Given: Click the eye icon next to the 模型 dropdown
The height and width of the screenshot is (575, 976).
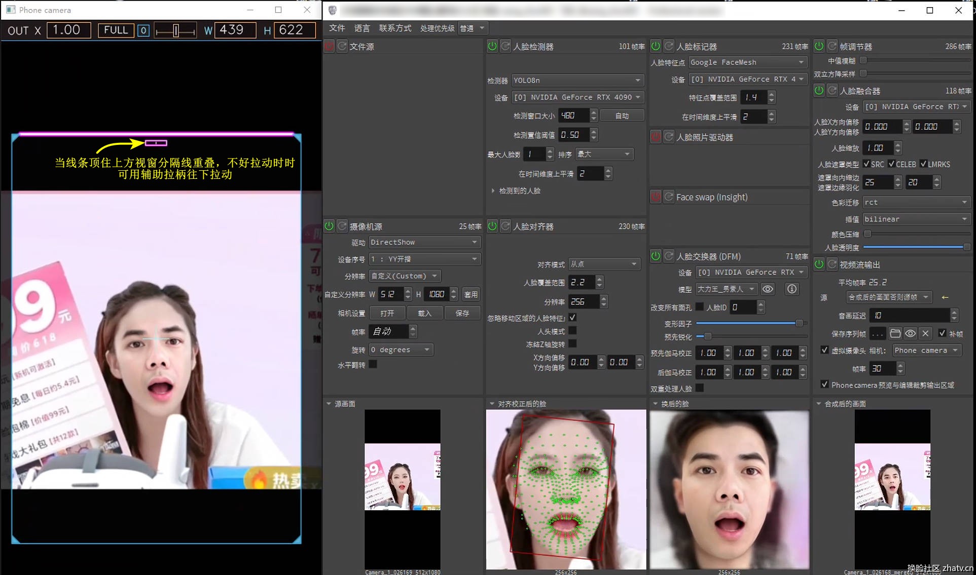Looking at the screenshot, I should 768,289.
